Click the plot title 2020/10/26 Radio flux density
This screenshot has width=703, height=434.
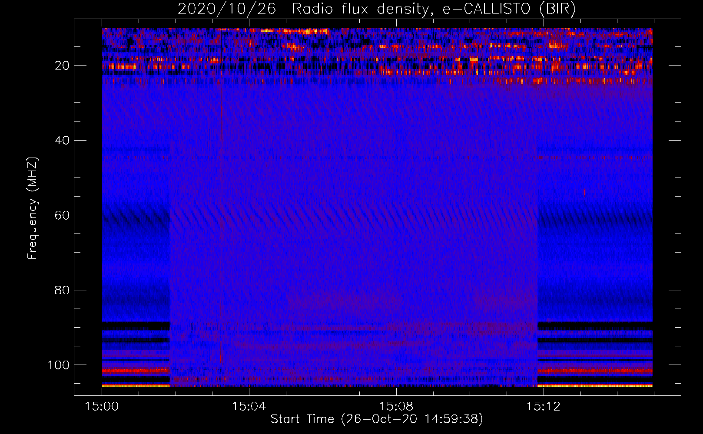click(377, 9)
